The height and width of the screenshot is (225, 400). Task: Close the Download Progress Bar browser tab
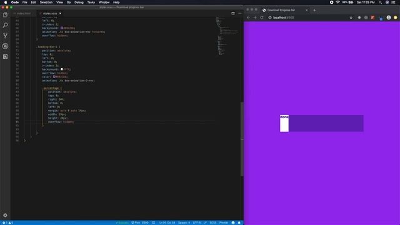click(306, 10)
